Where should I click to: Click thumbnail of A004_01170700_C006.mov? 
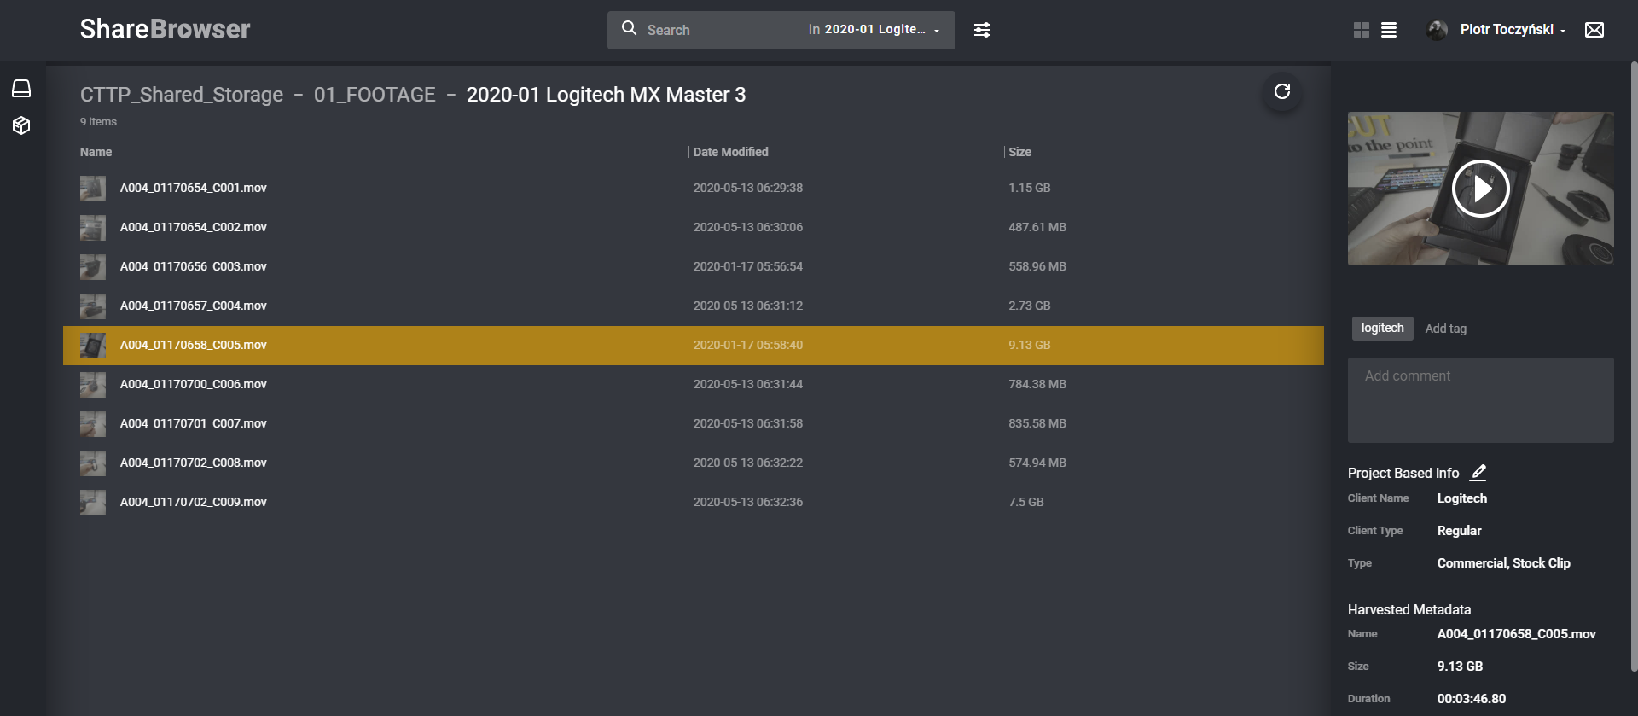point(93,384)
